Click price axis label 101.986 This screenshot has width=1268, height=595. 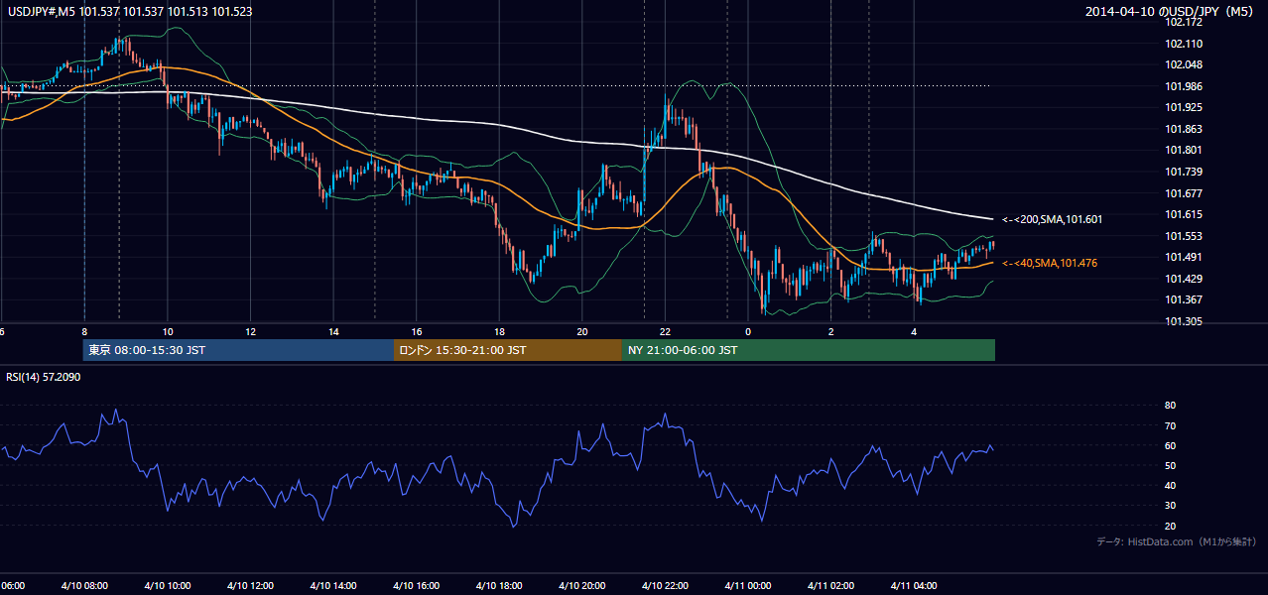pos(1184,86)
